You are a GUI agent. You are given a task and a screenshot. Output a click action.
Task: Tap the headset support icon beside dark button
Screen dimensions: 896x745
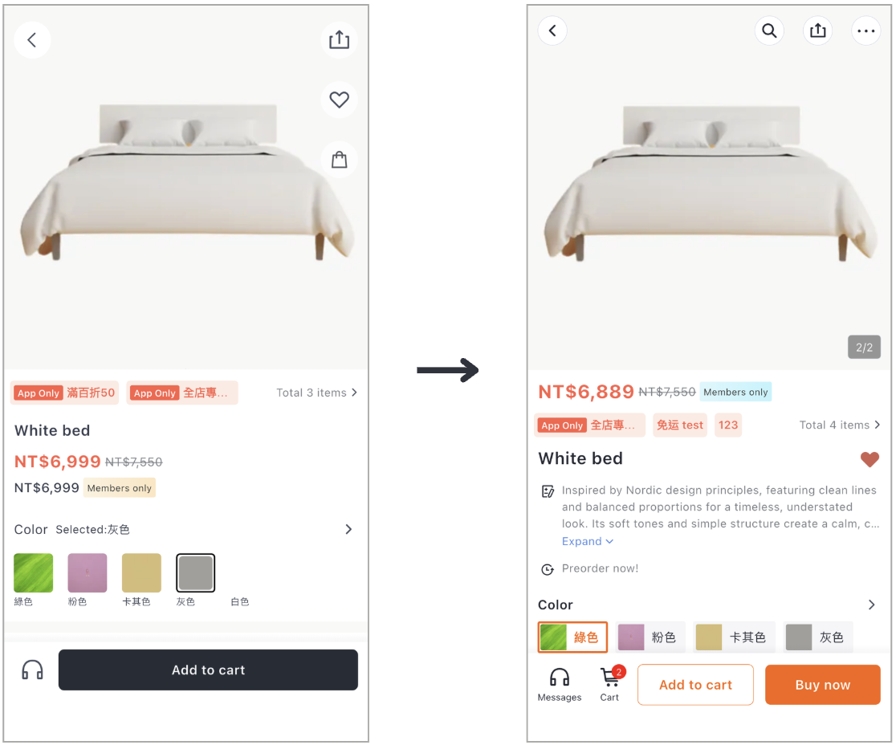[33, 670]
